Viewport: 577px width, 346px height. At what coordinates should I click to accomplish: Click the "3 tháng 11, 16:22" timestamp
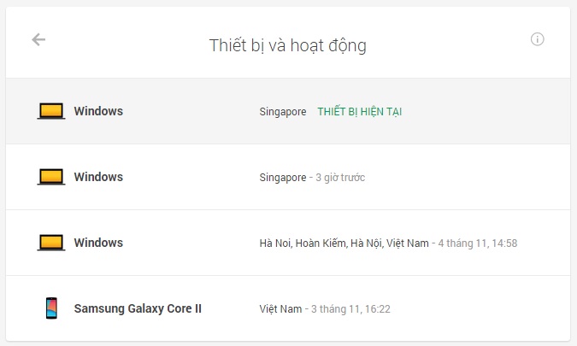click(351, 309)
